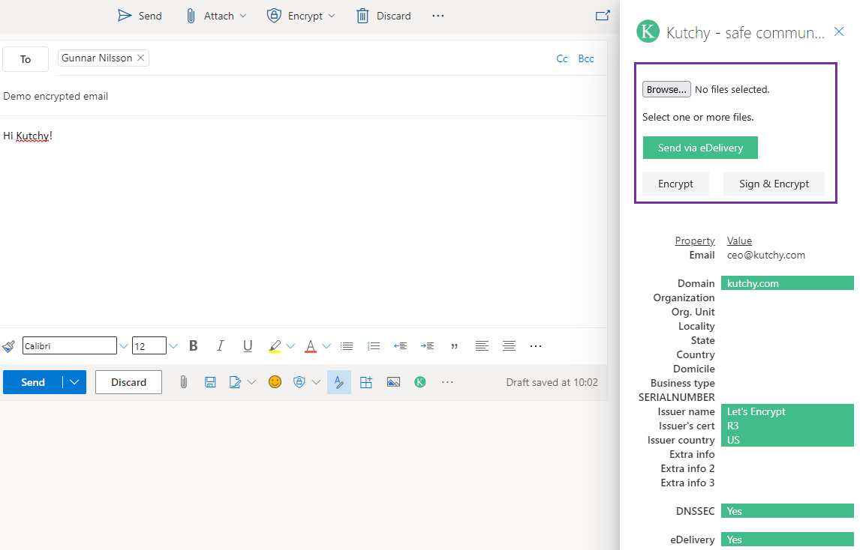Open bottom toolbar more actions ellipsis
Viewport: 860px width, 550px height.
pyautogui.click(x=447, y=382)
